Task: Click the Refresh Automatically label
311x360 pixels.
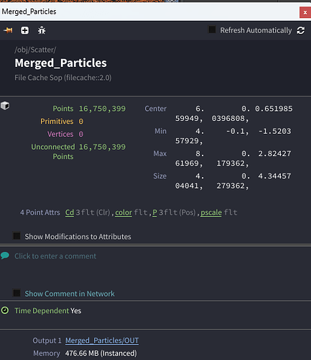Action: (256, 30)
